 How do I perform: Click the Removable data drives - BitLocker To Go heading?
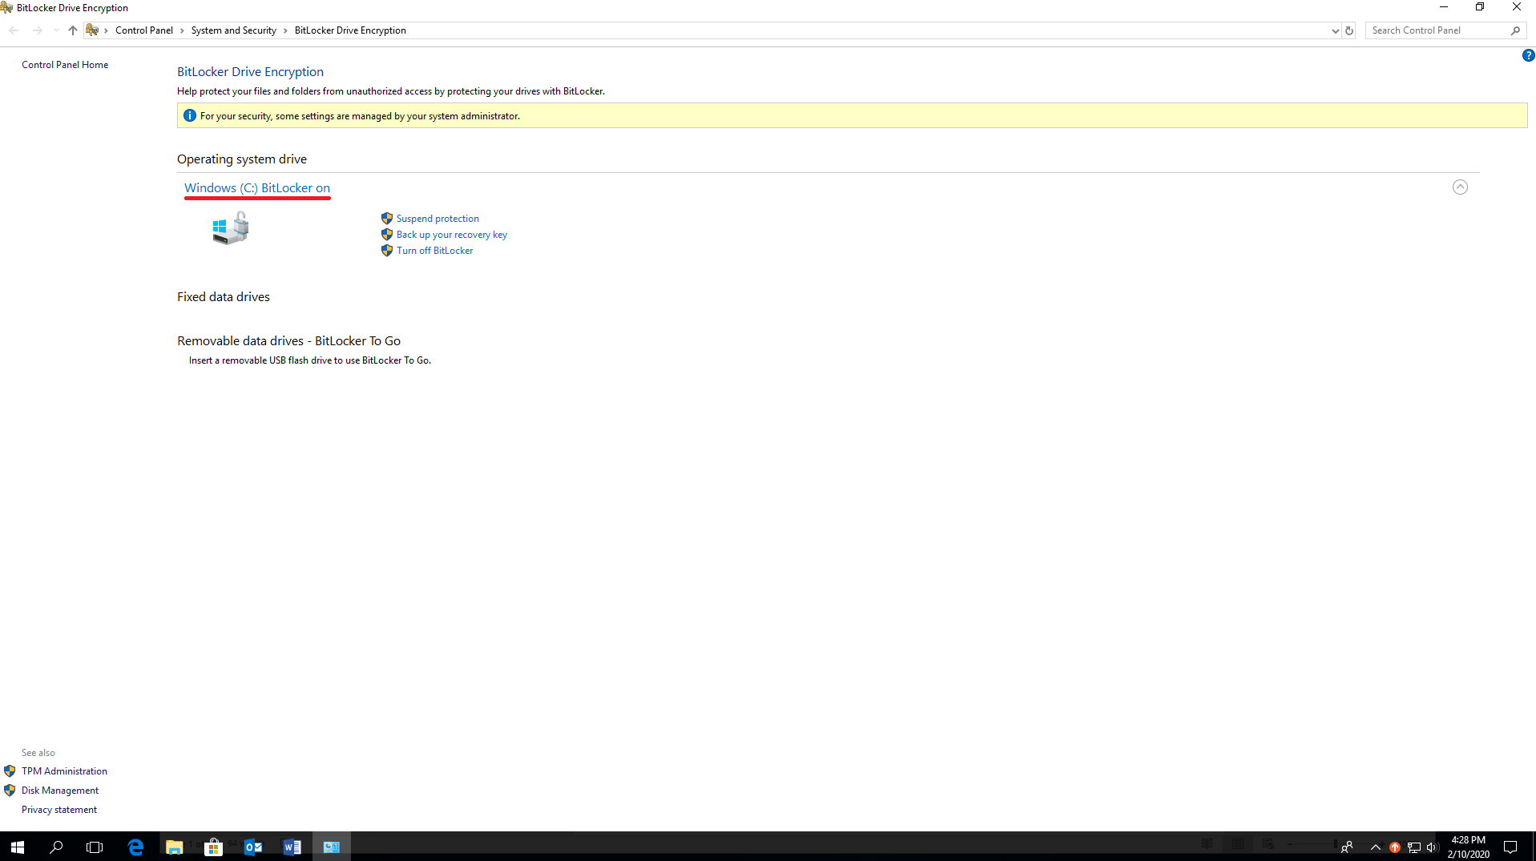tap(288, 340)
